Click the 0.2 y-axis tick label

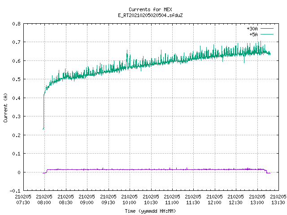click(17, 135)
